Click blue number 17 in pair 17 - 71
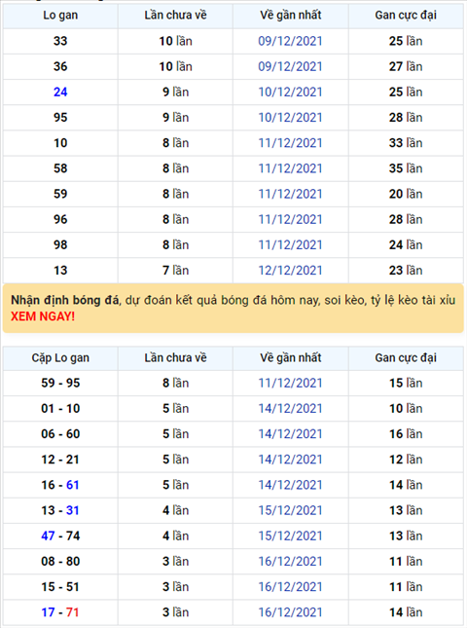 (48, 612)
